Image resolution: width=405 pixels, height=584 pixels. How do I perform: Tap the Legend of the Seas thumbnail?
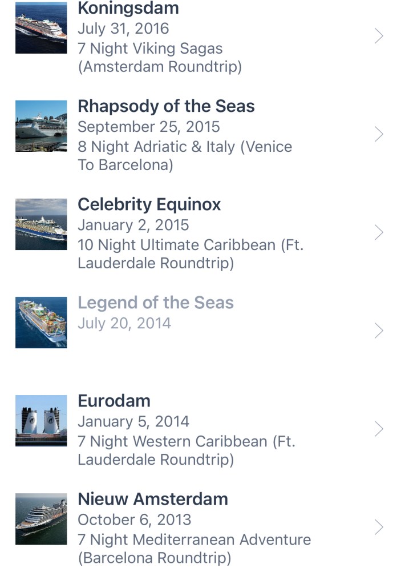pos(41,323)
